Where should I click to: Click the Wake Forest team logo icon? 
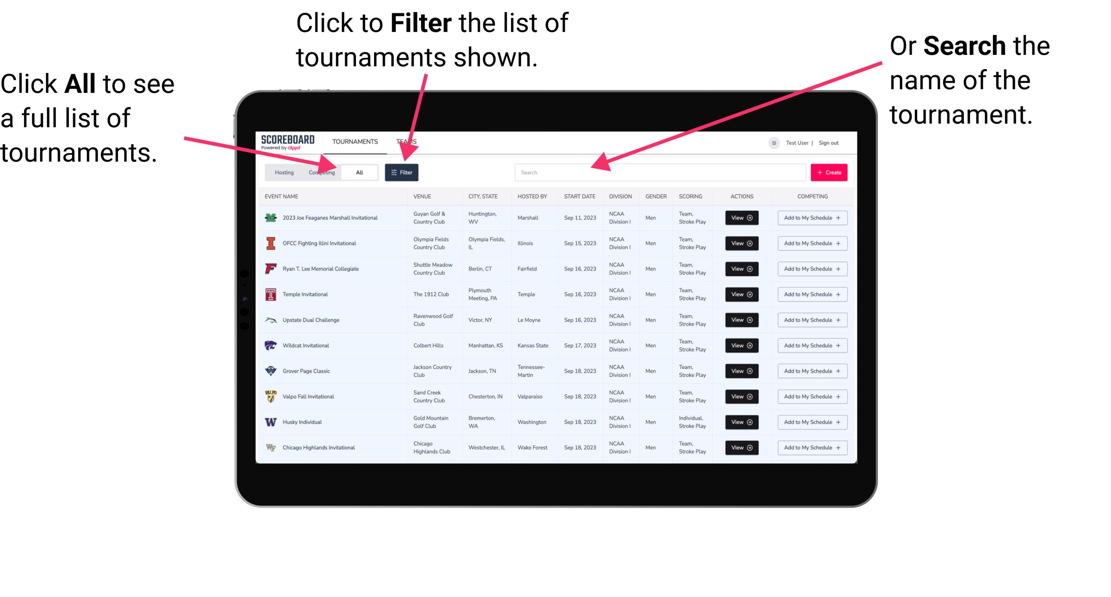tap(271, 447)
